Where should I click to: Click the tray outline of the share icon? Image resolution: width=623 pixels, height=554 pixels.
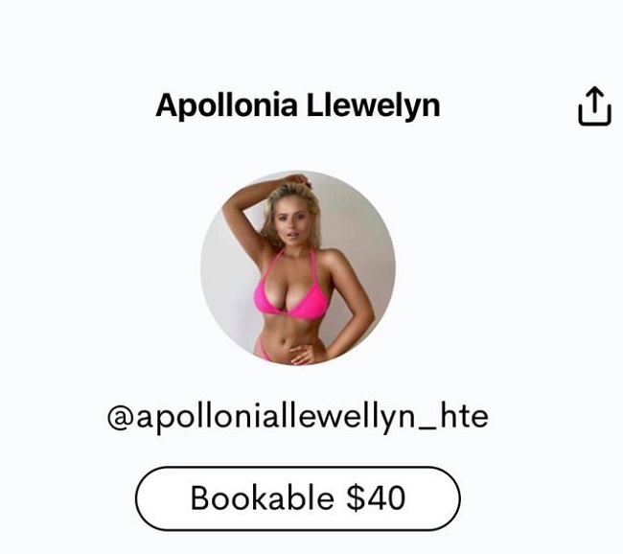[x=594, y=115]
